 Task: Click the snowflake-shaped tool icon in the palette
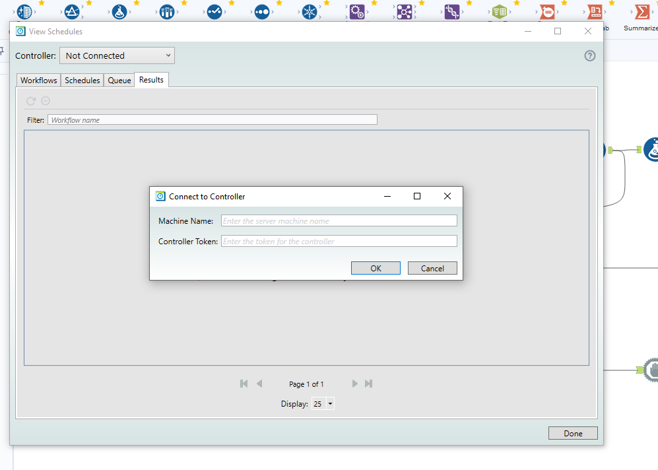[x=310, y=11]
